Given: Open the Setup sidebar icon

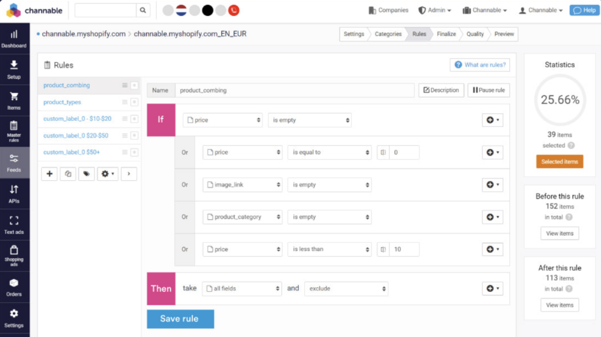Looking at the screenshot, I should point(14,70).
